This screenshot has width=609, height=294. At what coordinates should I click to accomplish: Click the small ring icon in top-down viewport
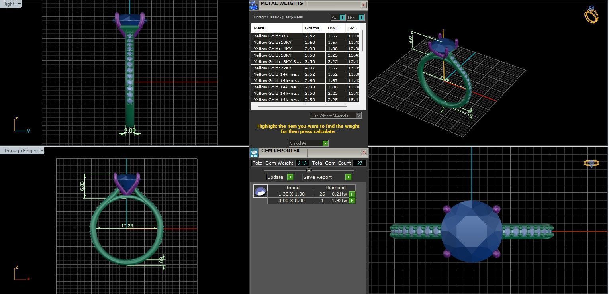tap(591, 163)
